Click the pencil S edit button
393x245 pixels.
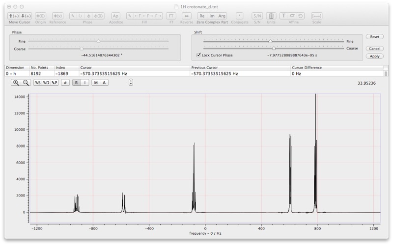coord(38,83)
